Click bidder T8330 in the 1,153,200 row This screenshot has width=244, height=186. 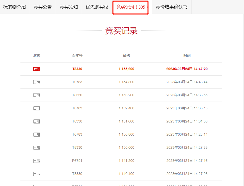[77, 95]
